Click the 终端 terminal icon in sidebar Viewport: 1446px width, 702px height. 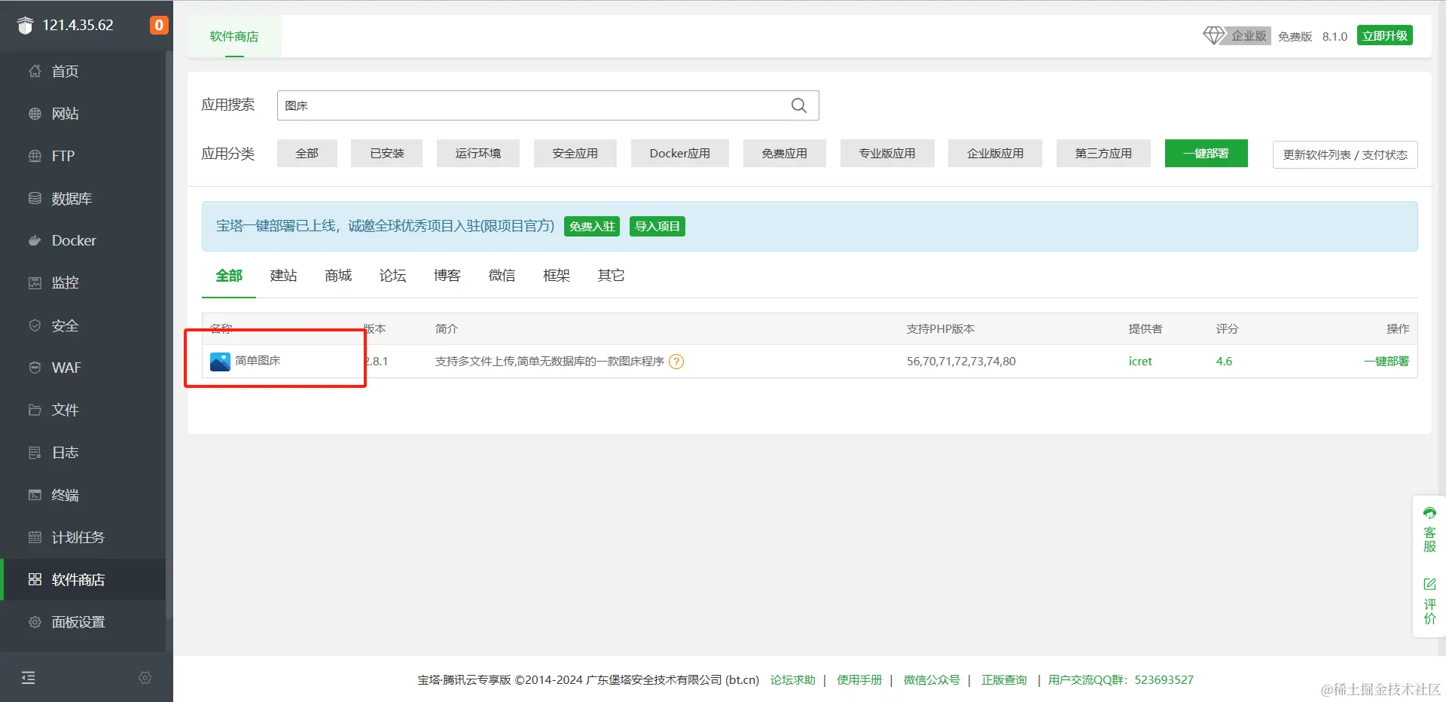point(35,495)
